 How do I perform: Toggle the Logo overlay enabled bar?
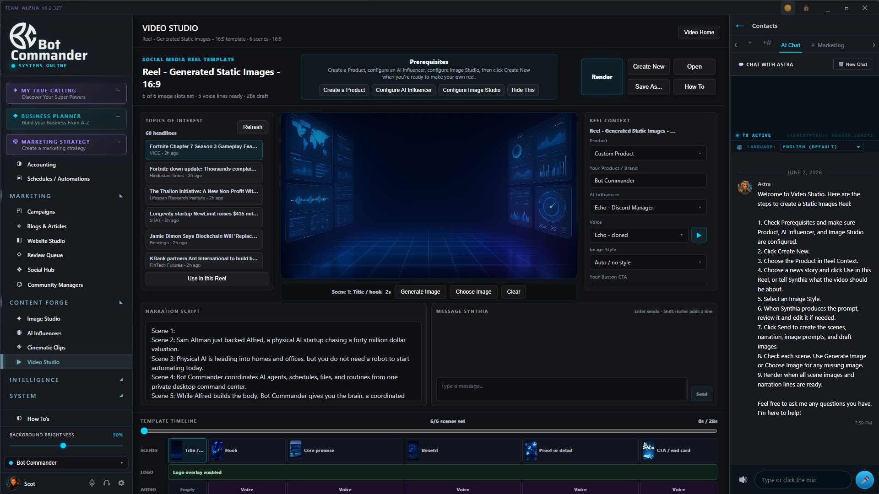click(442, 472)
